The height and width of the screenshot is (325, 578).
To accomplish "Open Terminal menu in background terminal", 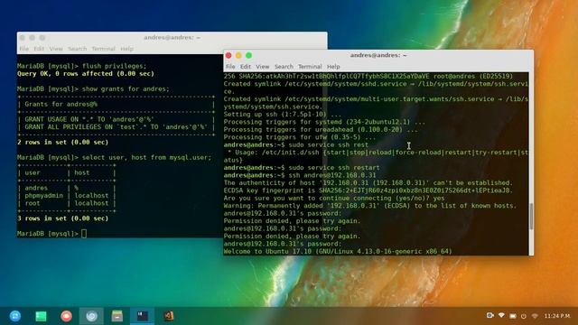I will tap(103, 49).
